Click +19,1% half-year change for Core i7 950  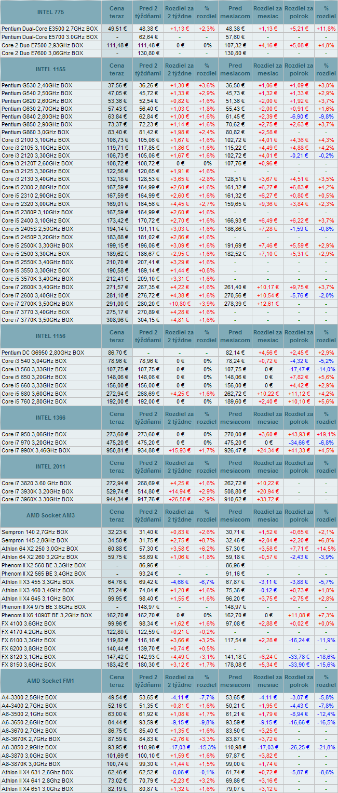click(326, 434)
